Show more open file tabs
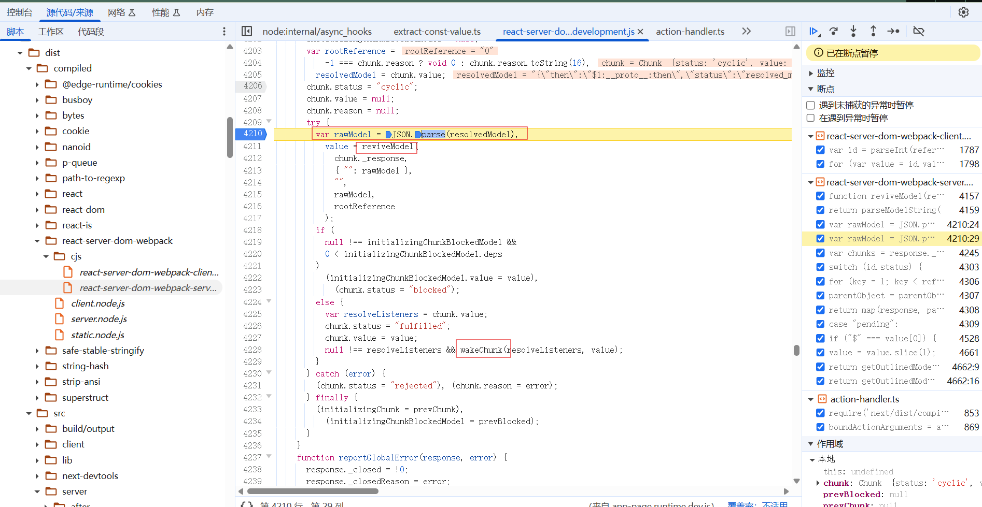 tap(746, 32)
